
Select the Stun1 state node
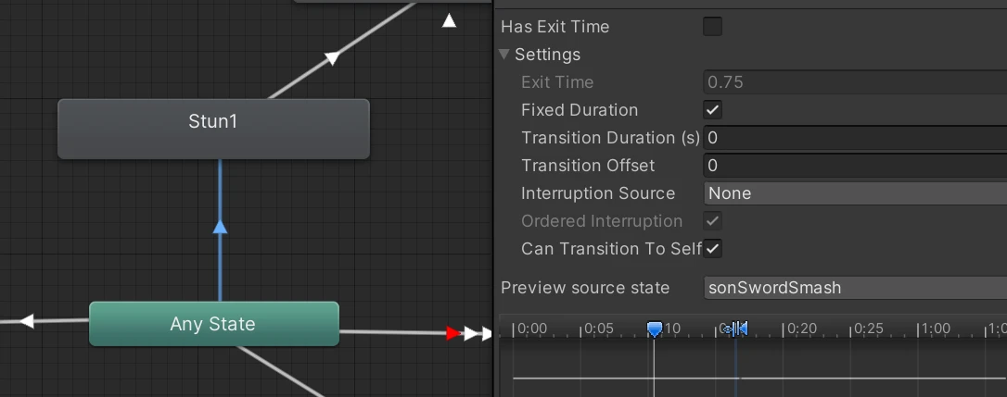pyautogui.click(x=213, y=129)
